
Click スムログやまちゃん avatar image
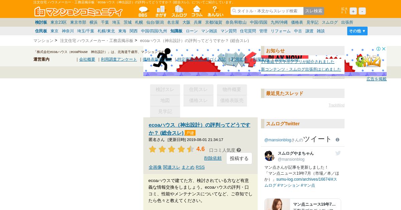click(270, 156)
